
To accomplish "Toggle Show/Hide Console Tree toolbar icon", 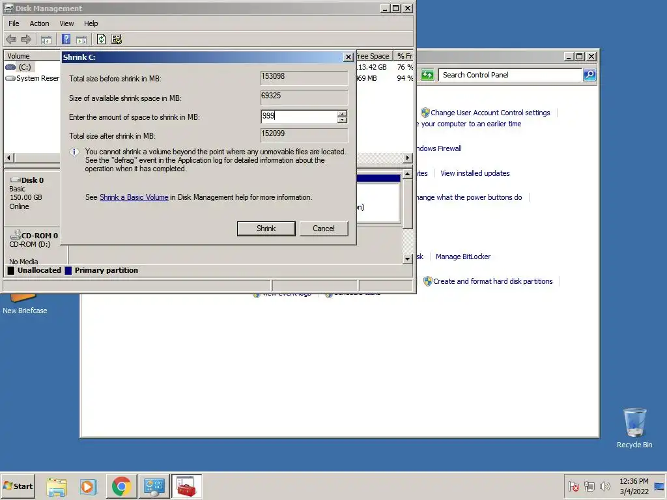I will pyautogui.click(x=46, y=40).
